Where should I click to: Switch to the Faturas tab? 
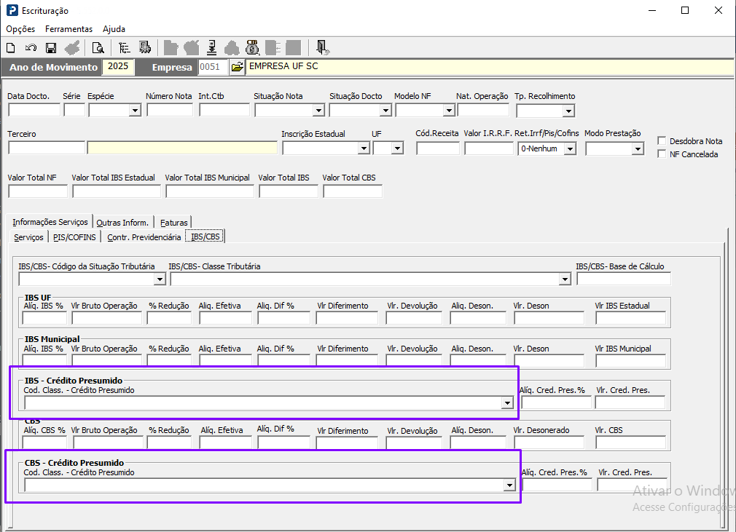point(174,223)
